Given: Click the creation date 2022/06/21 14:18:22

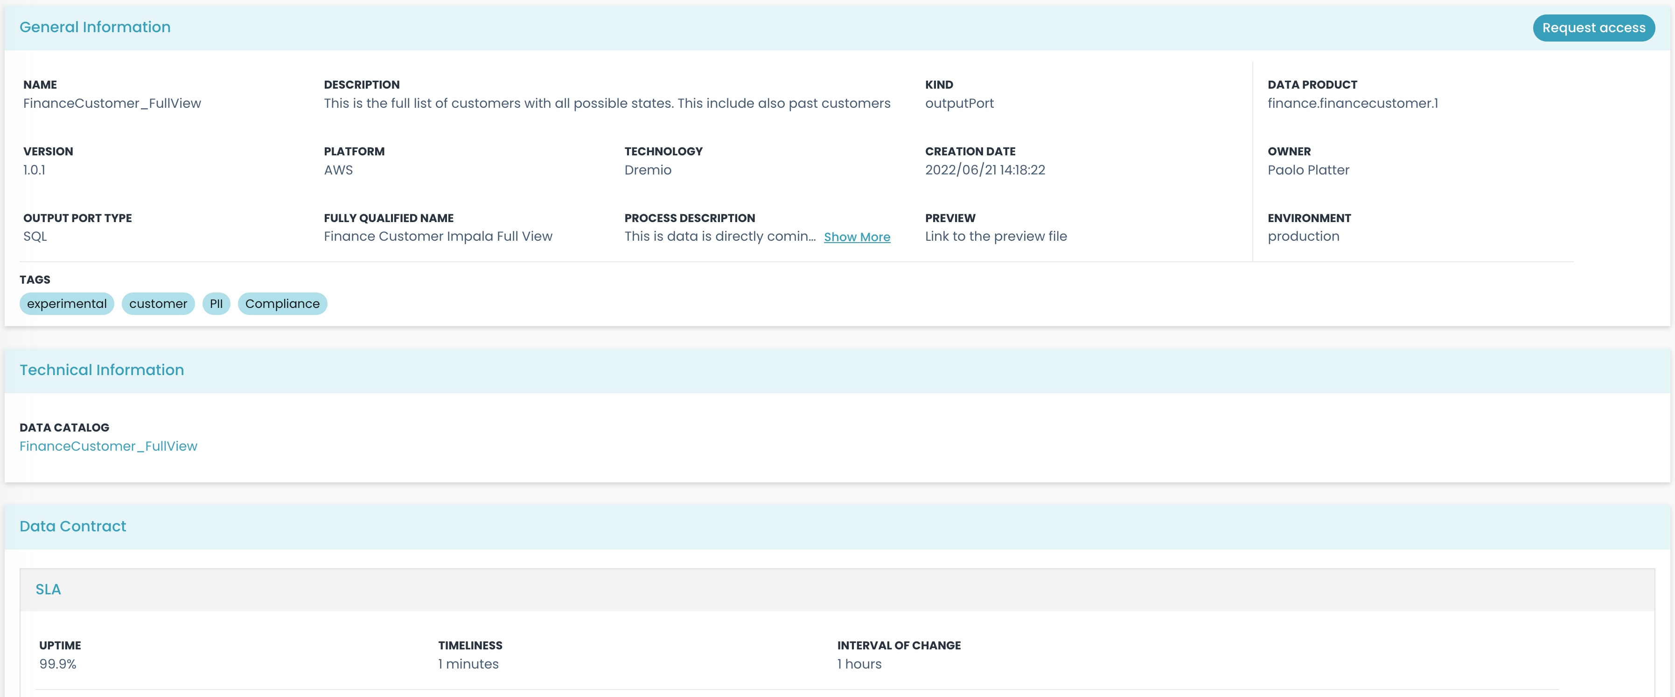Looking at the screenshot, I should [985, 170].
